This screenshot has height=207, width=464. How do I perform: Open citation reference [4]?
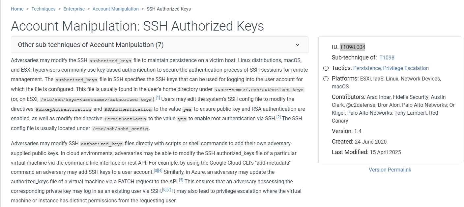[160, 171]
